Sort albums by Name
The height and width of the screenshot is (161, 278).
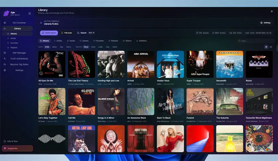click(55, 47)
